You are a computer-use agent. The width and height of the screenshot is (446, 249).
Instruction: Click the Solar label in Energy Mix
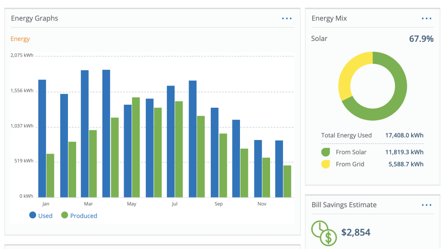pos(319,39)
